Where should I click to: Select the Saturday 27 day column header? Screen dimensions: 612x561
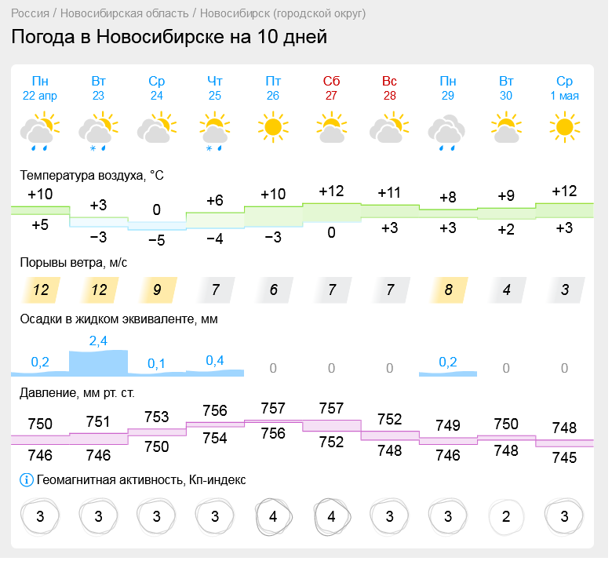331,88
